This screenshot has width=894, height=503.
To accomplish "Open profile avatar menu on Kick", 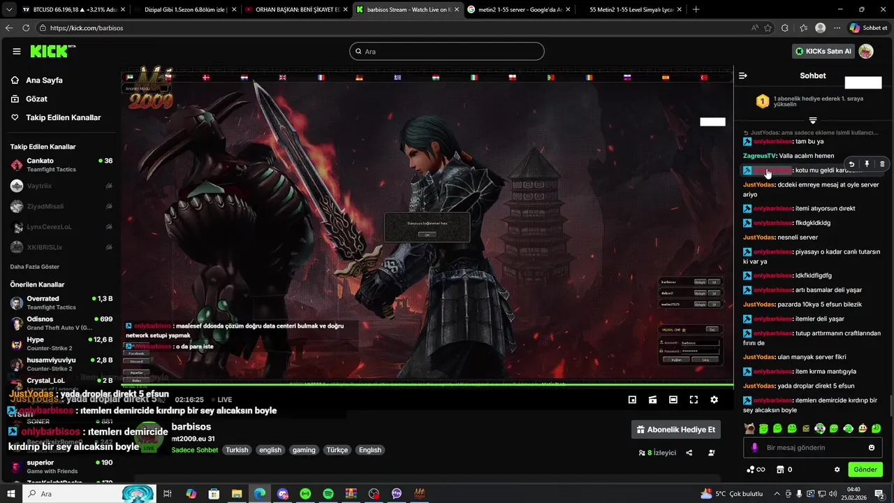I will tap(866, 51).
